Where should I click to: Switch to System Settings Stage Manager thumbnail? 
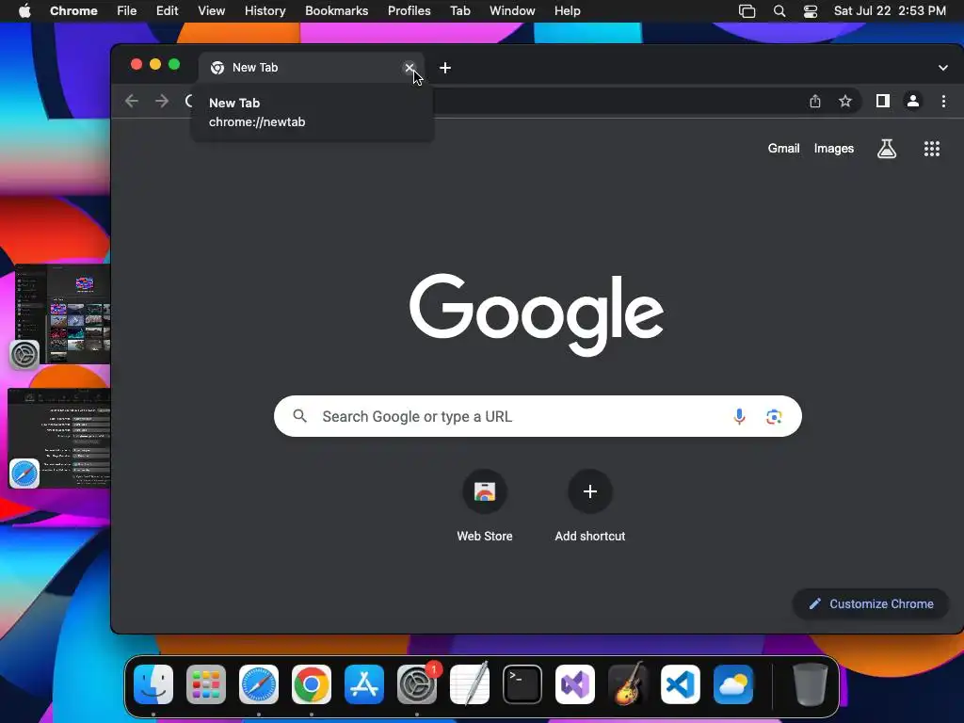tap(63, 313)
